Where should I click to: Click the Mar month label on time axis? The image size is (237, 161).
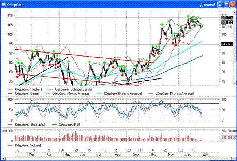(31, 154)
